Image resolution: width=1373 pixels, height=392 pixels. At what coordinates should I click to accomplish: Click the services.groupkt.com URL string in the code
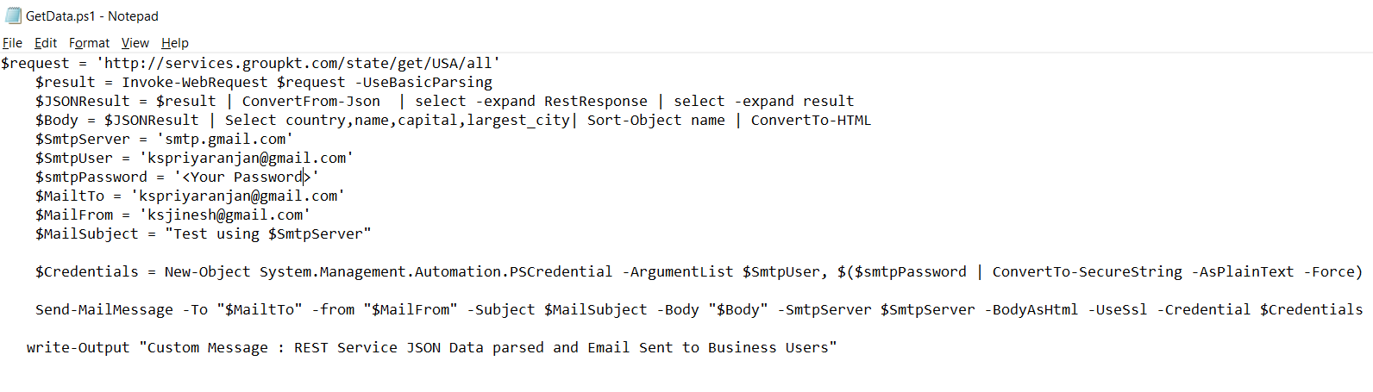pyautogui.click(x=298, y=63)
